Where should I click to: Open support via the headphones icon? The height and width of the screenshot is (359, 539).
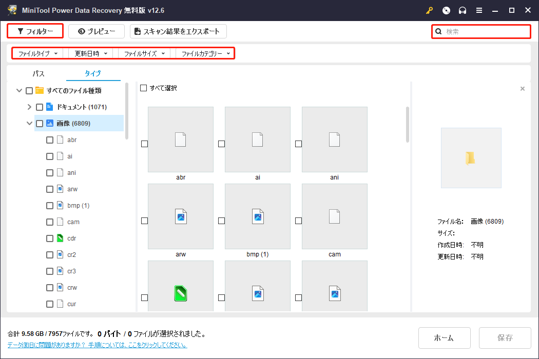[x=463, y=10]
